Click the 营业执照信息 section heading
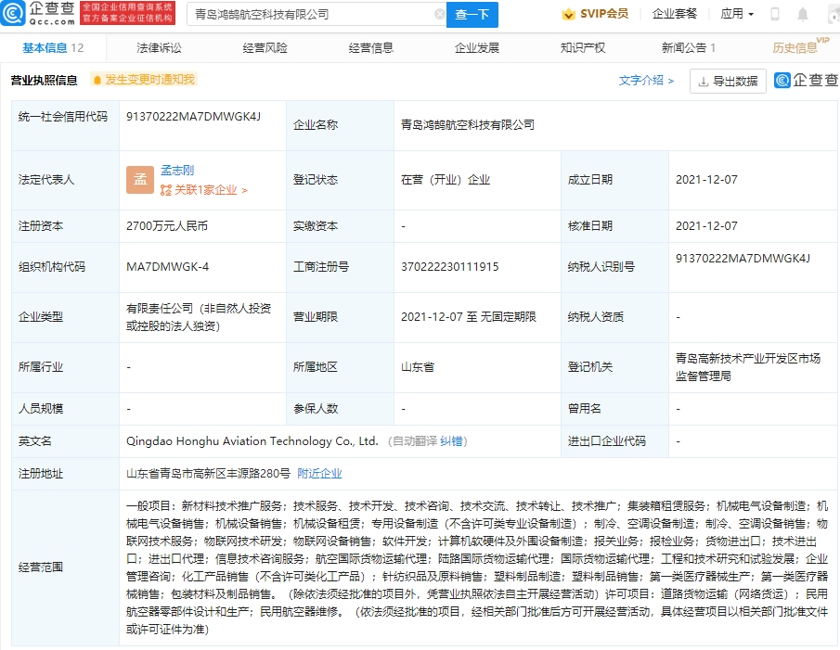This screenshot has width=840, height=650. point(44,81)
